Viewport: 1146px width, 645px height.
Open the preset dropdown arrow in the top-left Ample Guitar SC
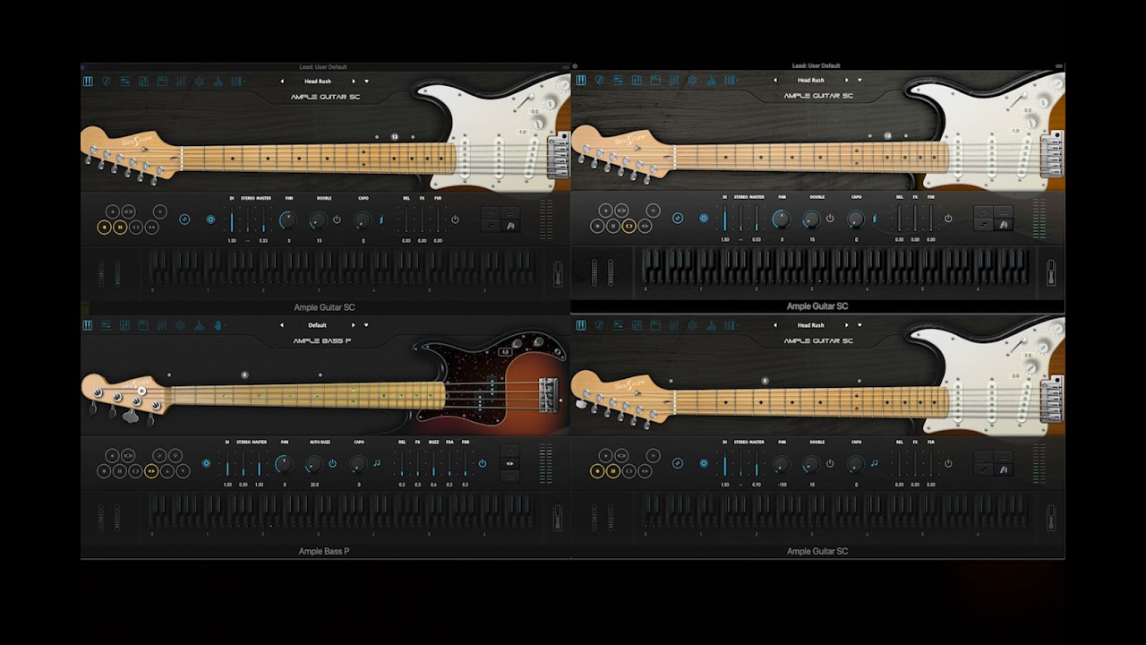366,82
